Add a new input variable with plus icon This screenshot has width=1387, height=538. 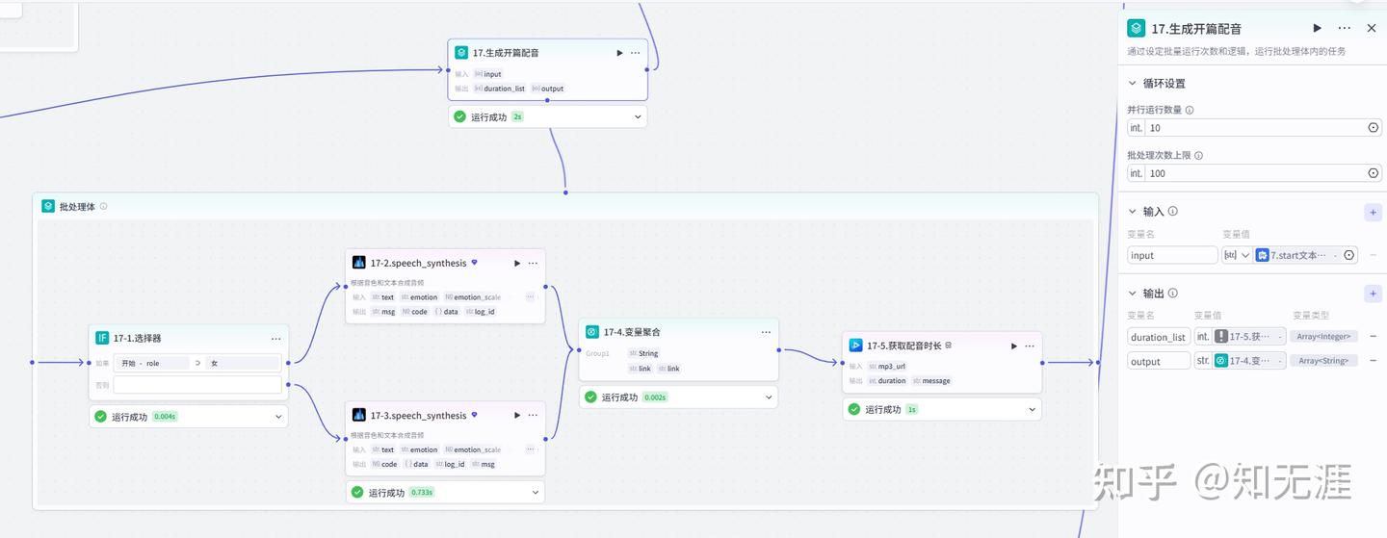click(x=1373, y=212)
